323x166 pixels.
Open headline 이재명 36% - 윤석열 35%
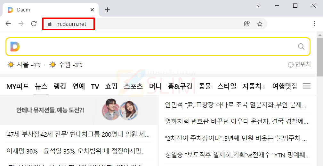(75, 151)
